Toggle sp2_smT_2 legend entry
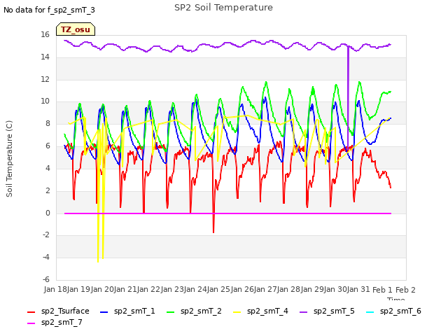 [x=194, y=311]
